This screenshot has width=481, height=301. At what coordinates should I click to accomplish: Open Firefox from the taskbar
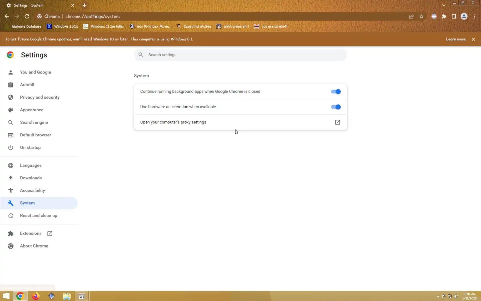[x=36, y=296]
